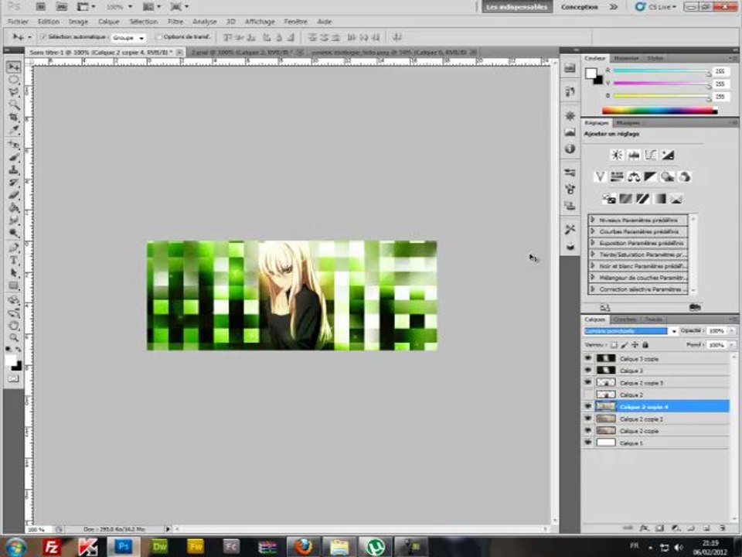This screenshot has height=557, width=742.
Task: Toggle eye of Calque 2 copie 2
Action: [588, 419]
